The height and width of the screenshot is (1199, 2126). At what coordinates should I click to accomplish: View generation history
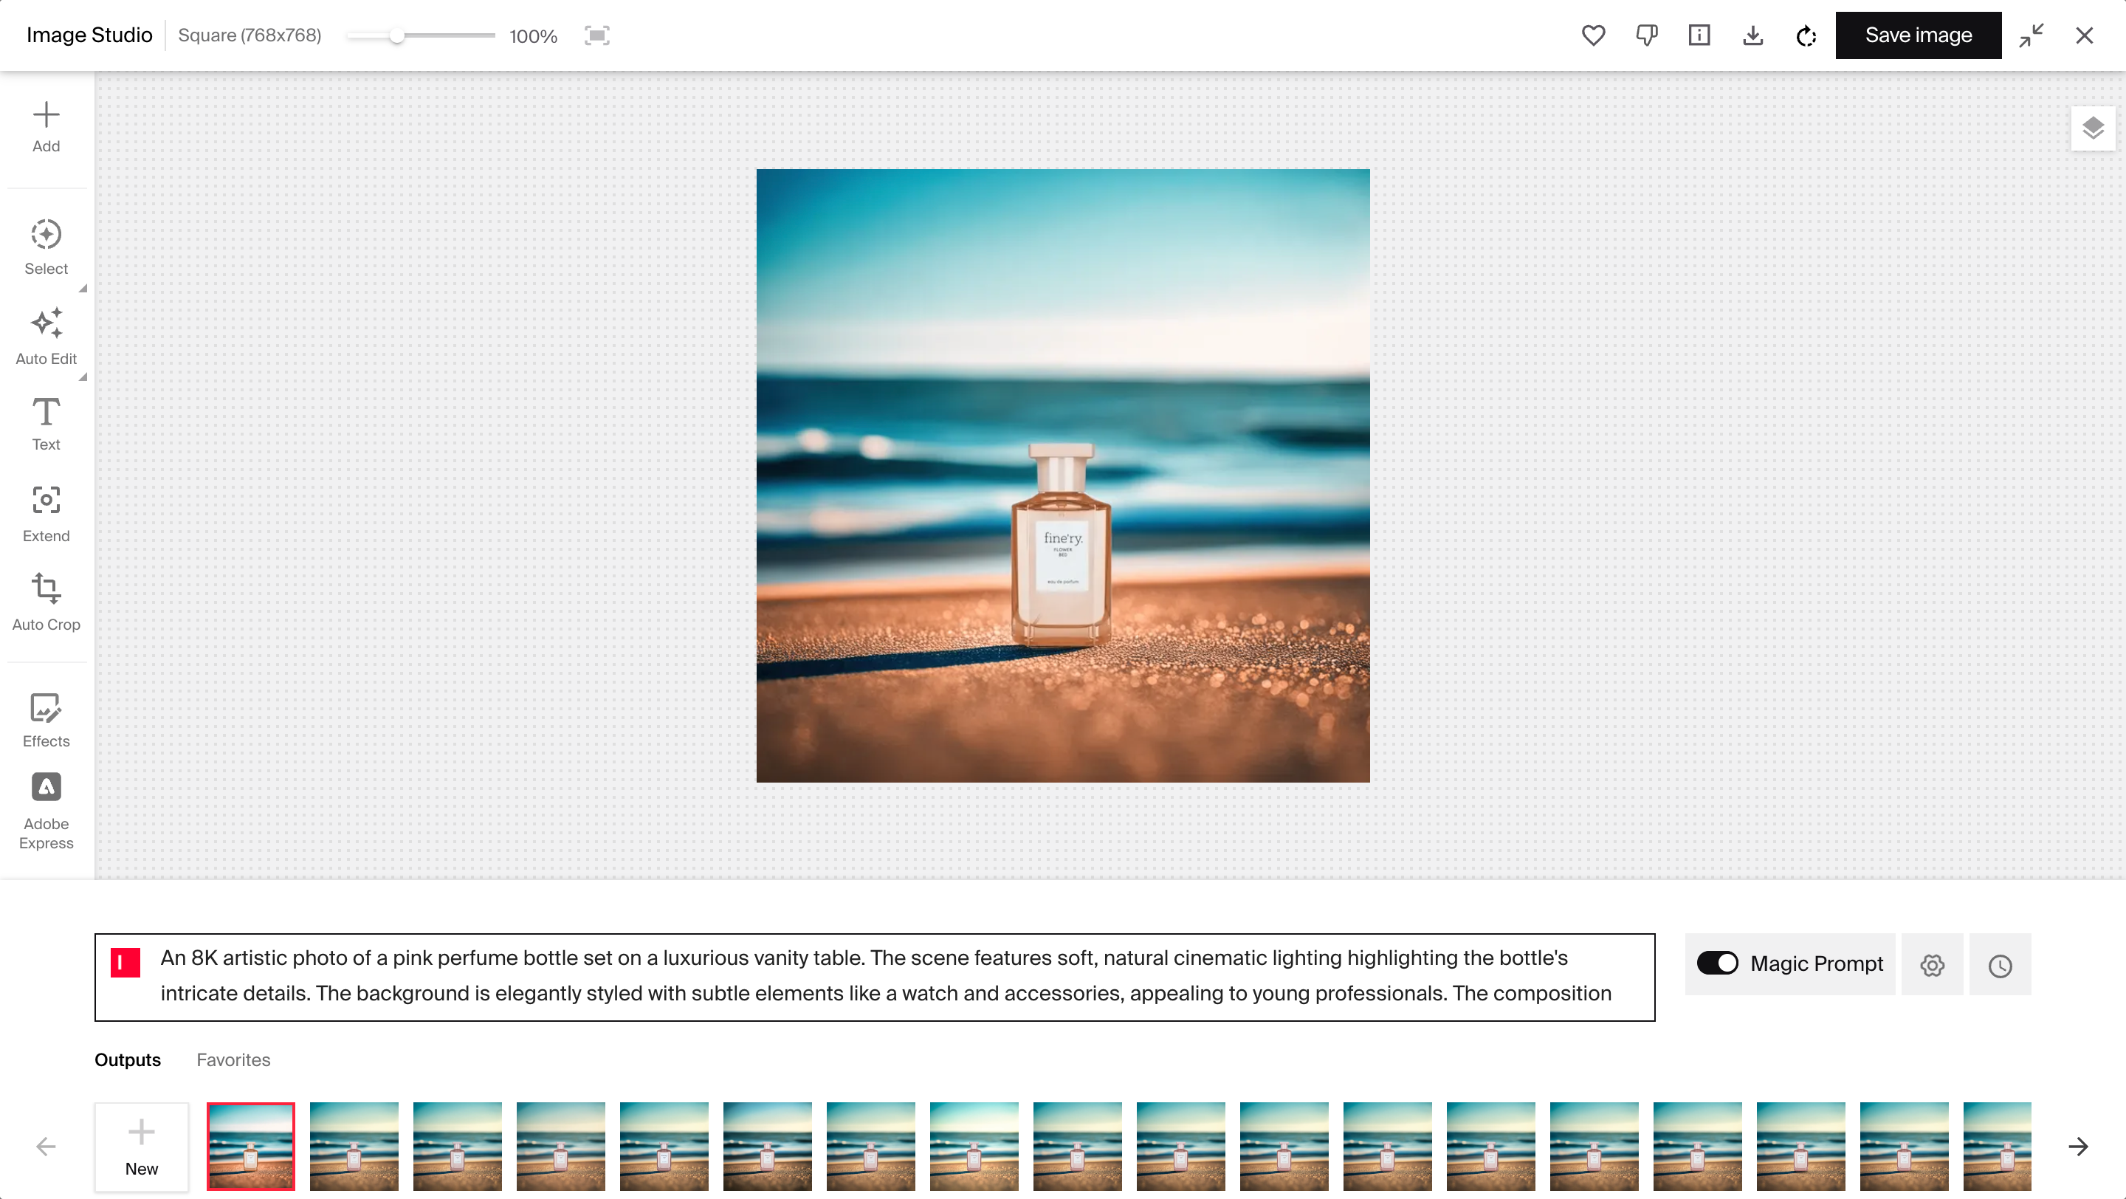click(2001, 965)
